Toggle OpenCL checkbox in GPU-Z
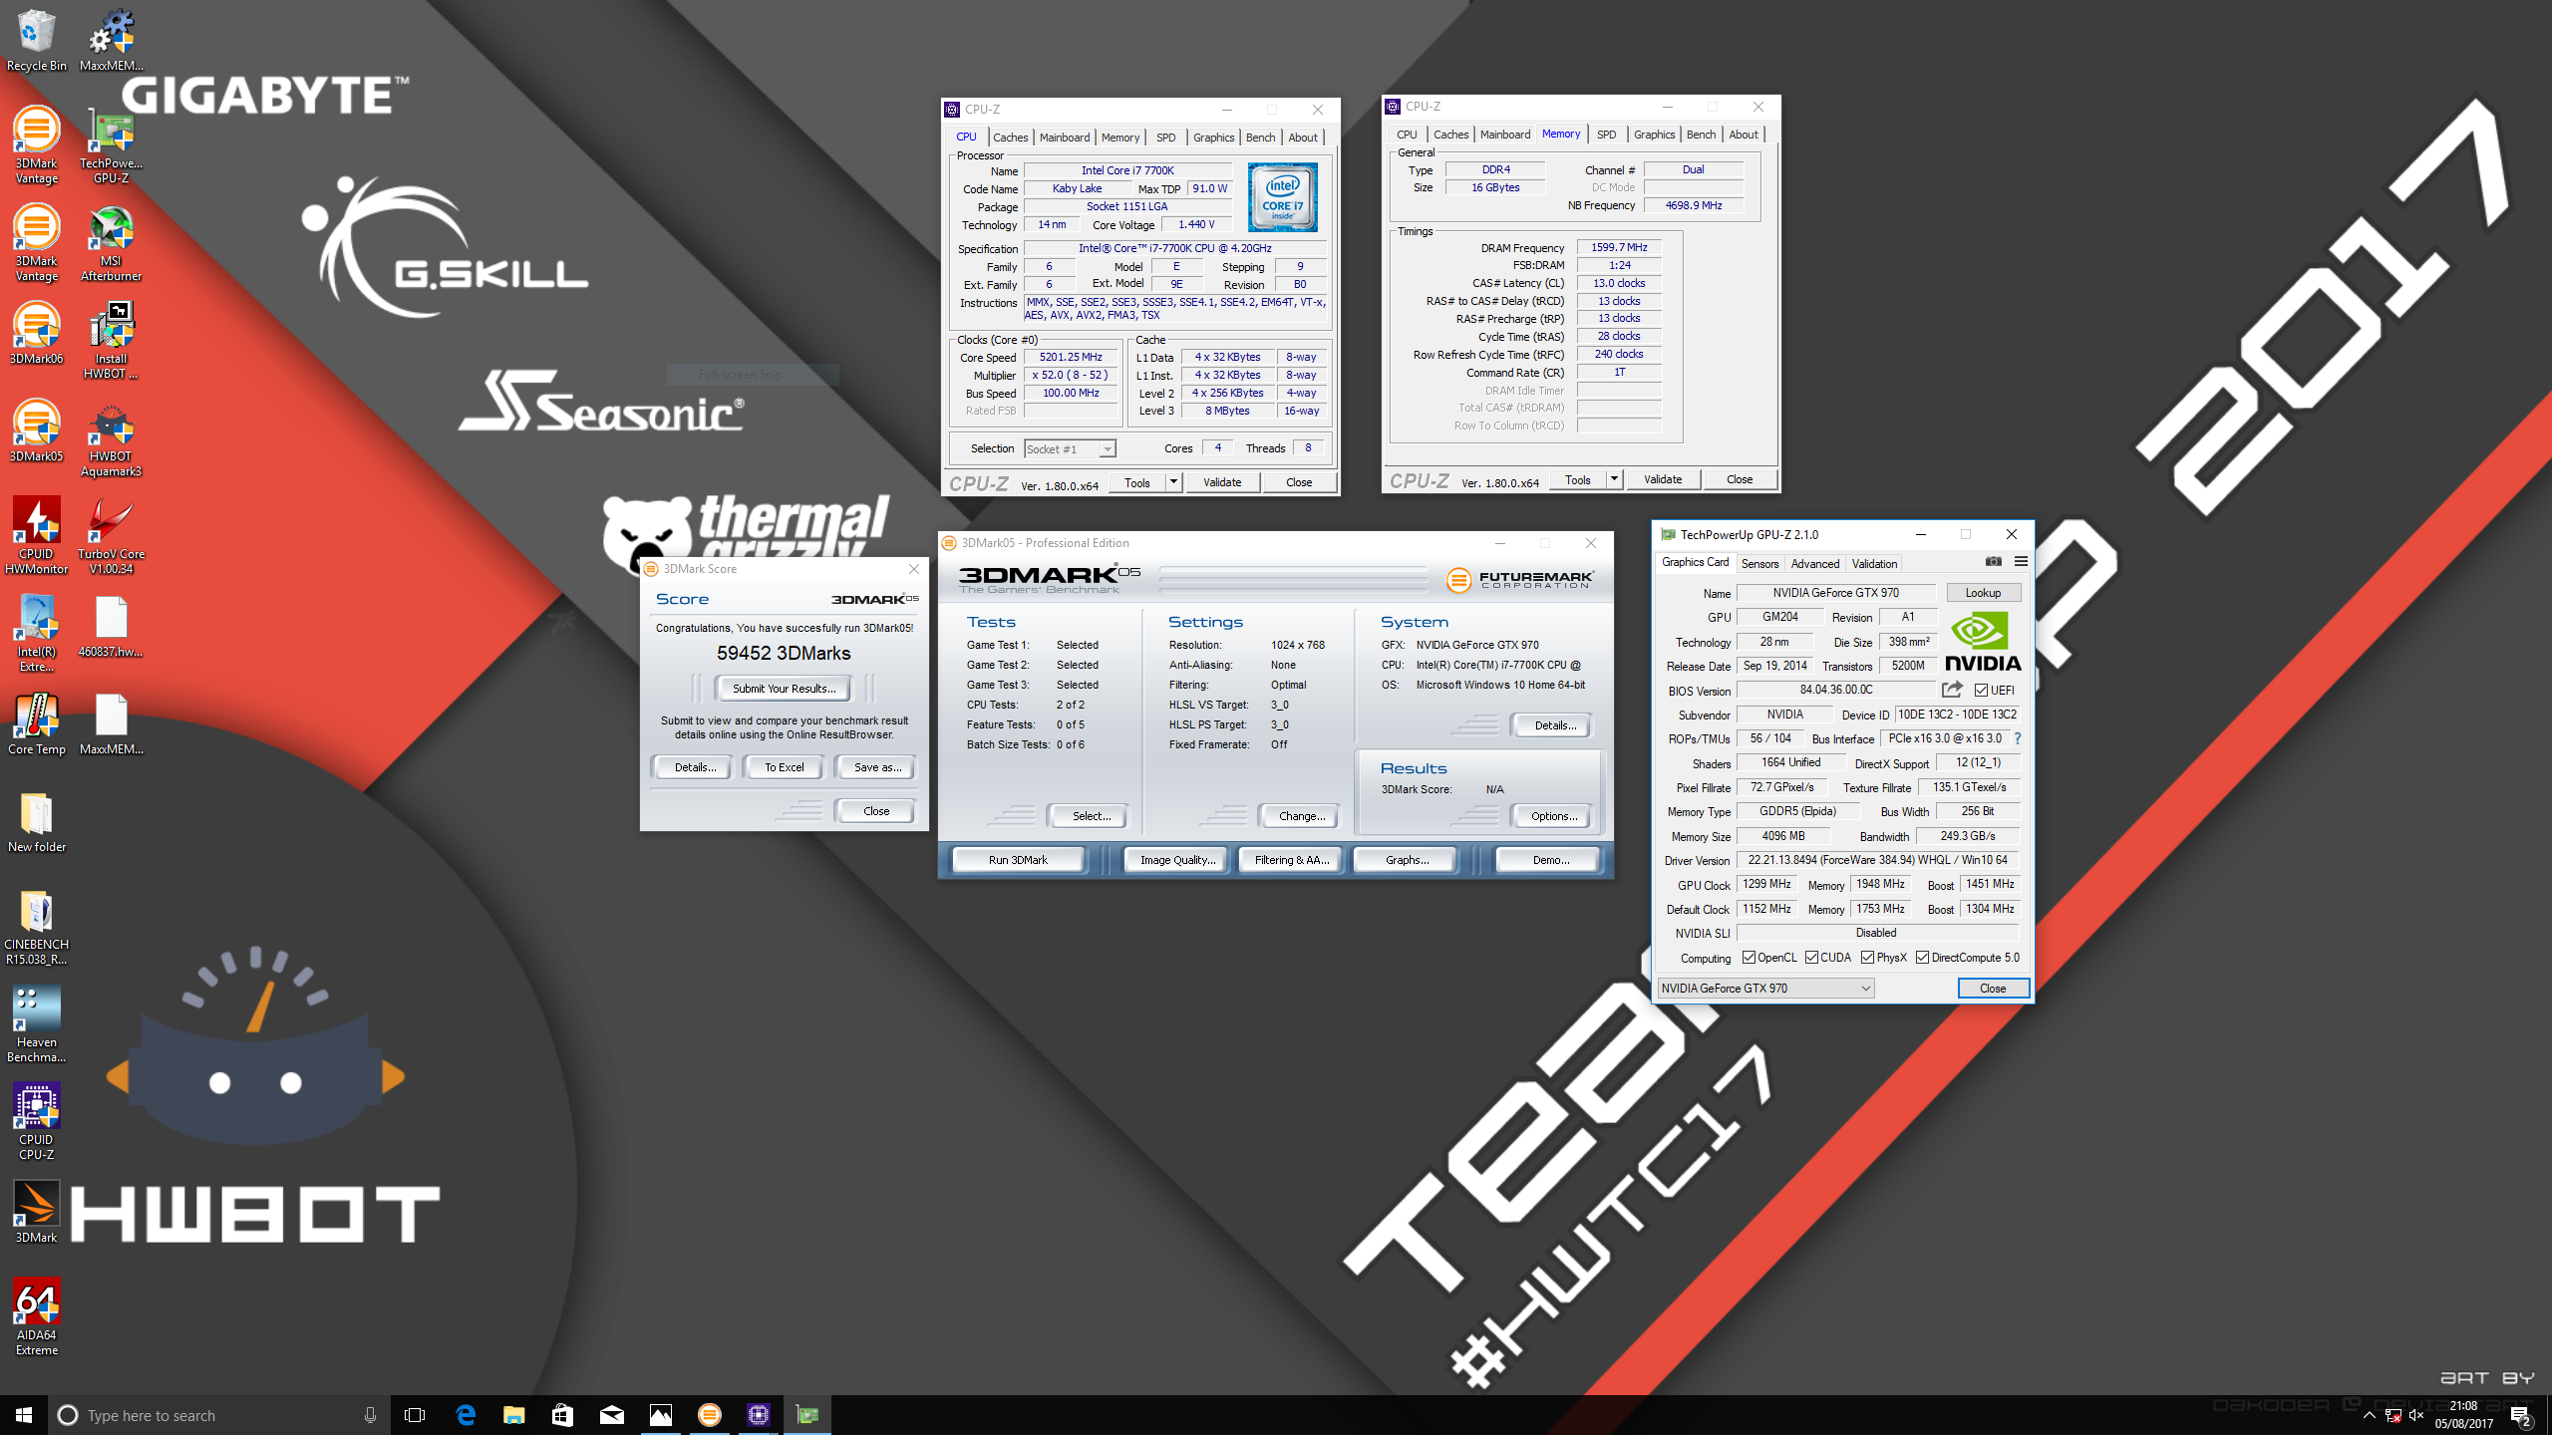2552x1435 pixels. tap(1749, 958)
